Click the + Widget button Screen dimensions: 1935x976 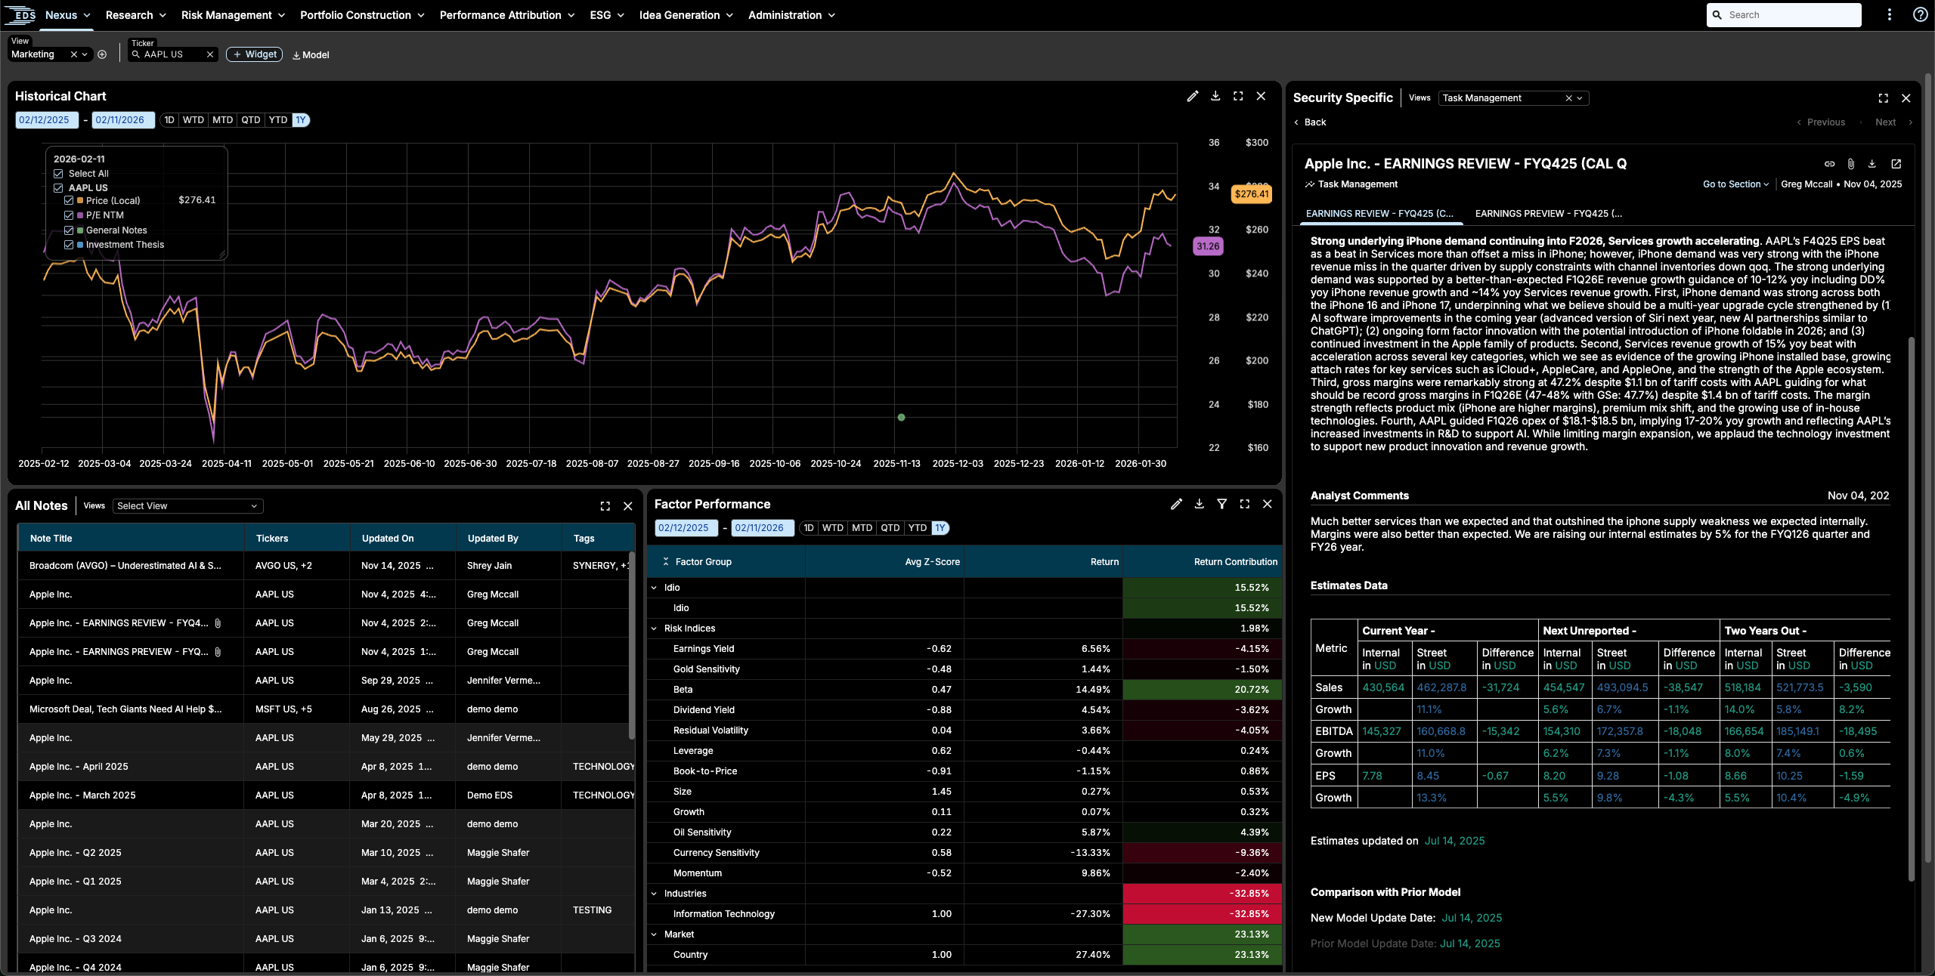pyautogui.click(x=254, y=54)
